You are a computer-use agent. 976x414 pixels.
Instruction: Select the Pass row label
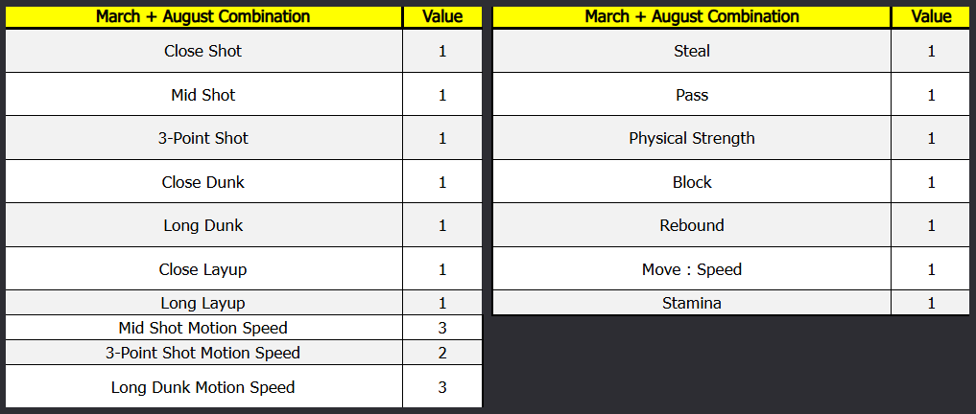pos(691,95)
